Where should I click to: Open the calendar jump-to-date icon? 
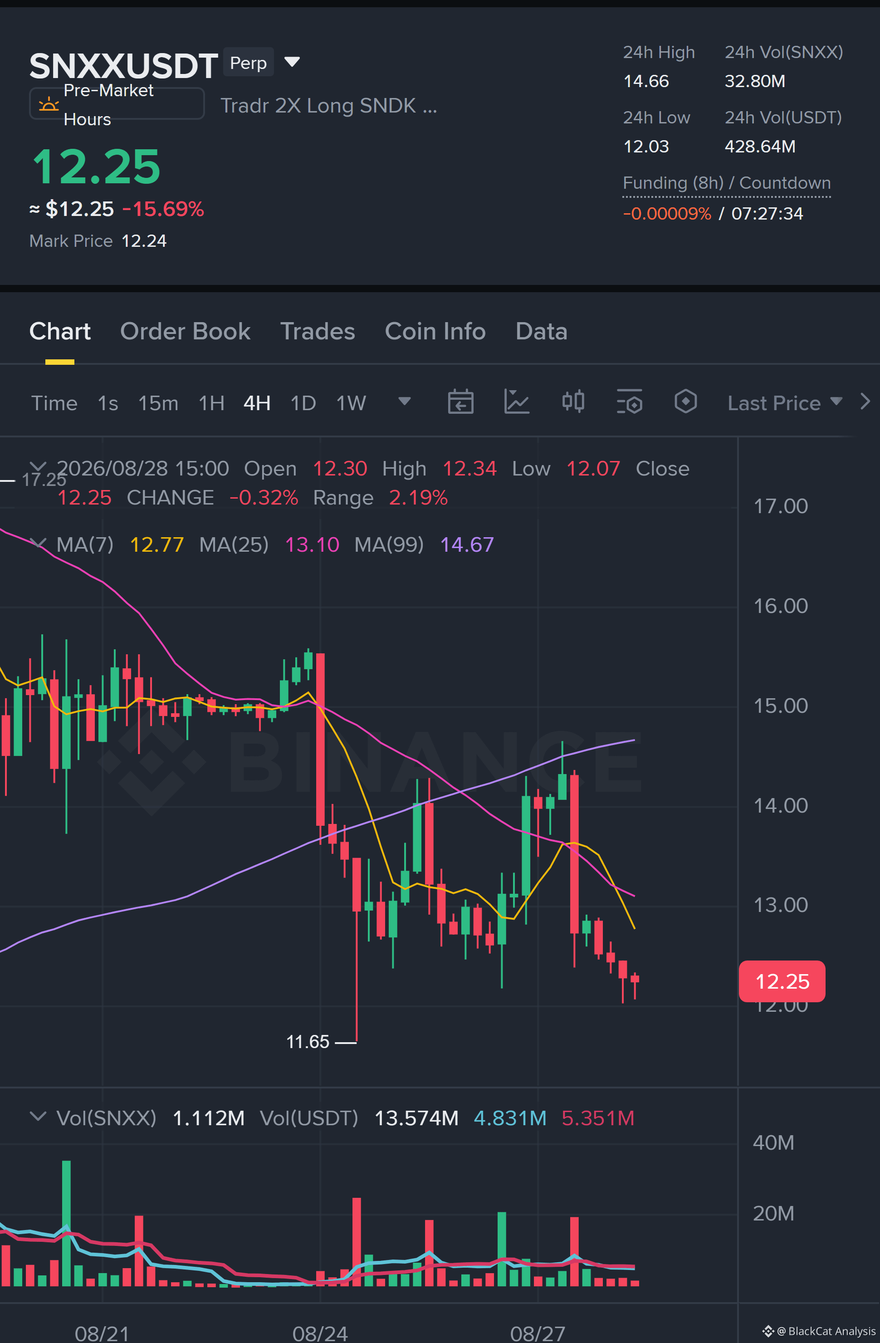click(460, 402)
